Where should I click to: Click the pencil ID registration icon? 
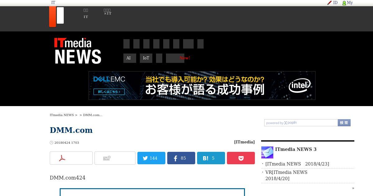pyautogui.click(x=329, y=3)
